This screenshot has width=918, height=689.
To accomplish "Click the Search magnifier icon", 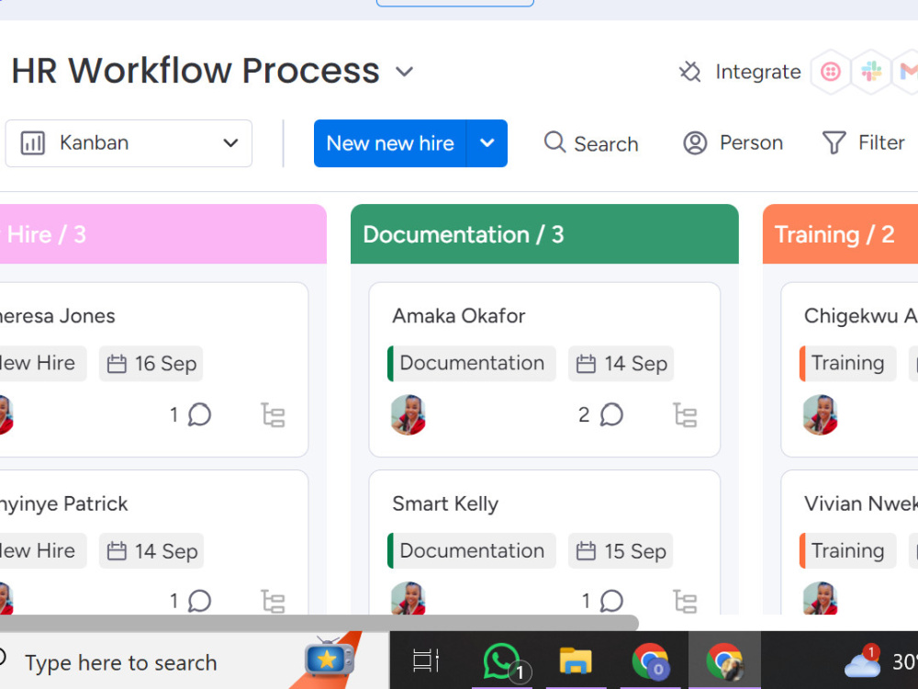I will coord(554,143).
